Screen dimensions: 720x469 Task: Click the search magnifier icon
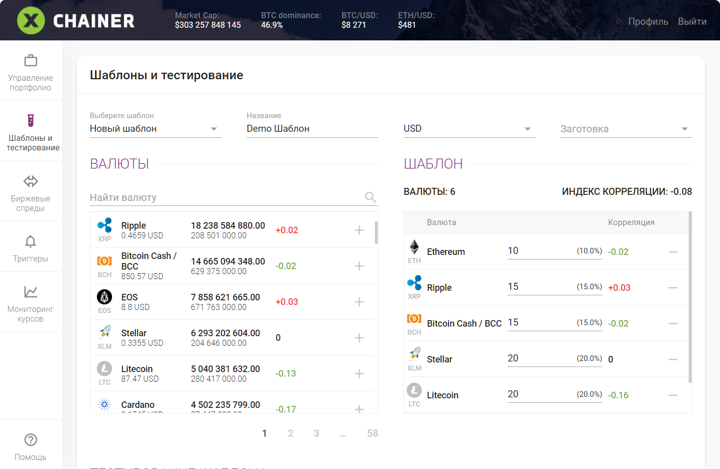[370, 197]
